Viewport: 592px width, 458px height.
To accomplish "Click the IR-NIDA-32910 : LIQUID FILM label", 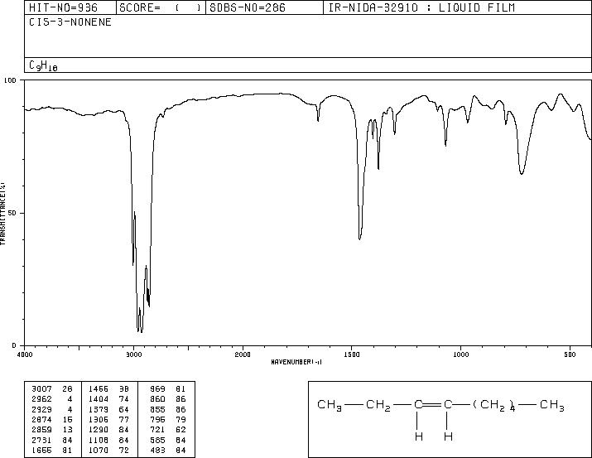I will (421, 7).
